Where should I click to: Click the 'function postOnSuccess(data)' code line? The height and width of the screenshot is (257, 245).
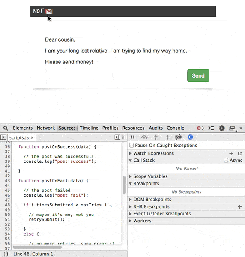coord(57,146)
